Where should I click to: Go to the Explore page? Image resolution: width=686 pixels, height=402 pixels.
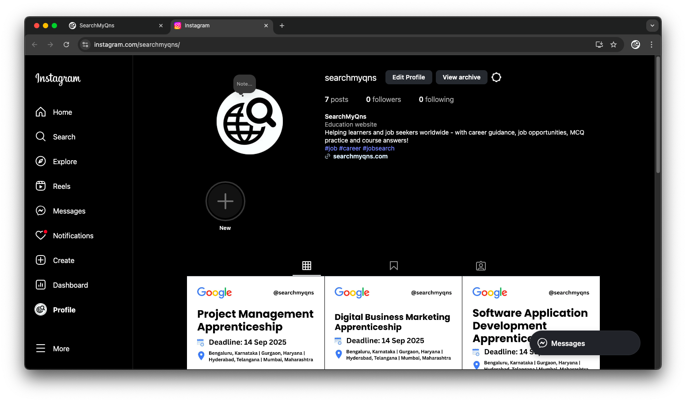(57, 162)
